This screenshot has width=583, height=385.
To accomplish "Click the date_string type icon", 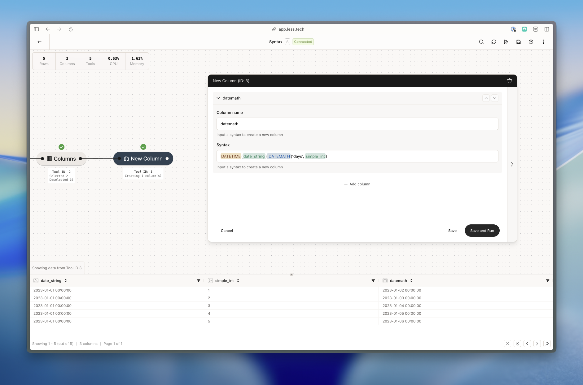I will point(36,281).
